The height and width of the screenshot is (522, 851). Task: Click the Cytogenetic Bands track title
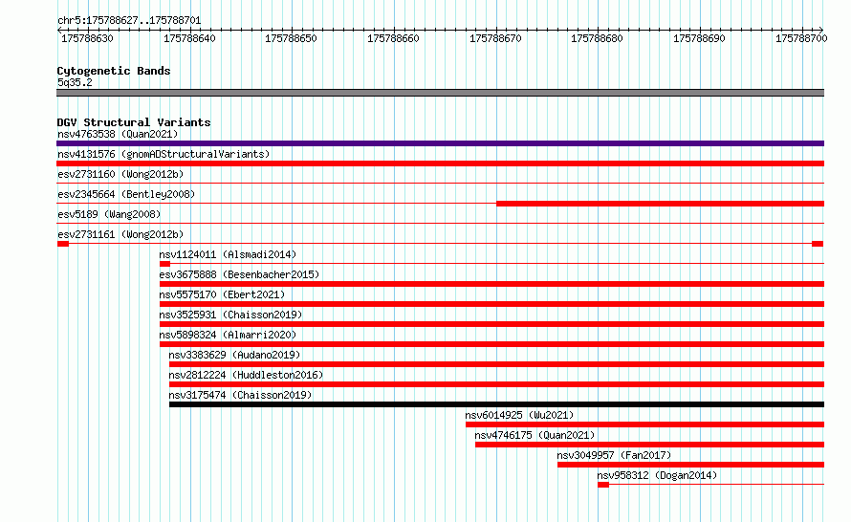114,71
